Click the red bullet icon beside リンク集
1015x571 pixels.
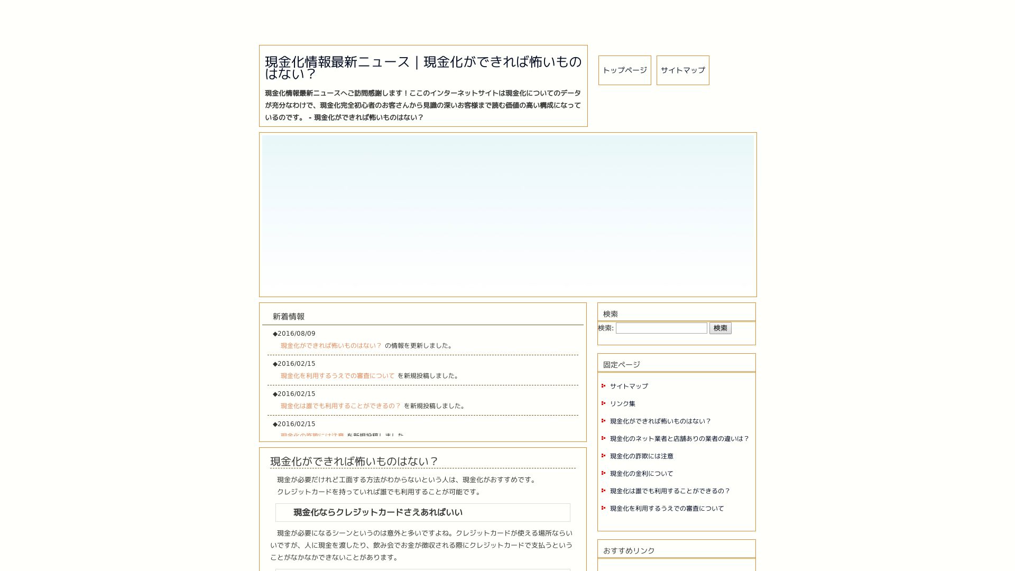pyautogui.click(x=603, y=403)
